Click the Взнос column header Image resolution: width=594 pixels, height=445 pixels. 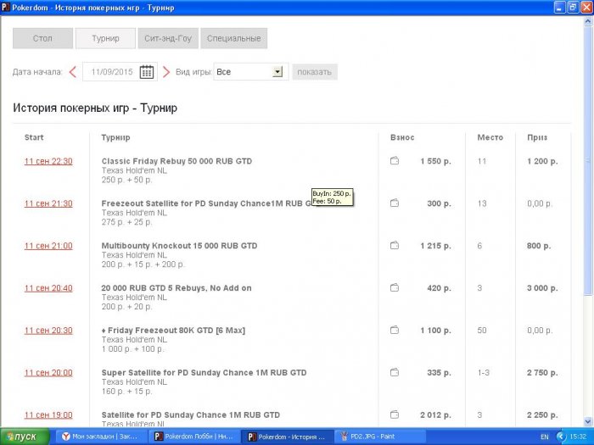point(402,137)
